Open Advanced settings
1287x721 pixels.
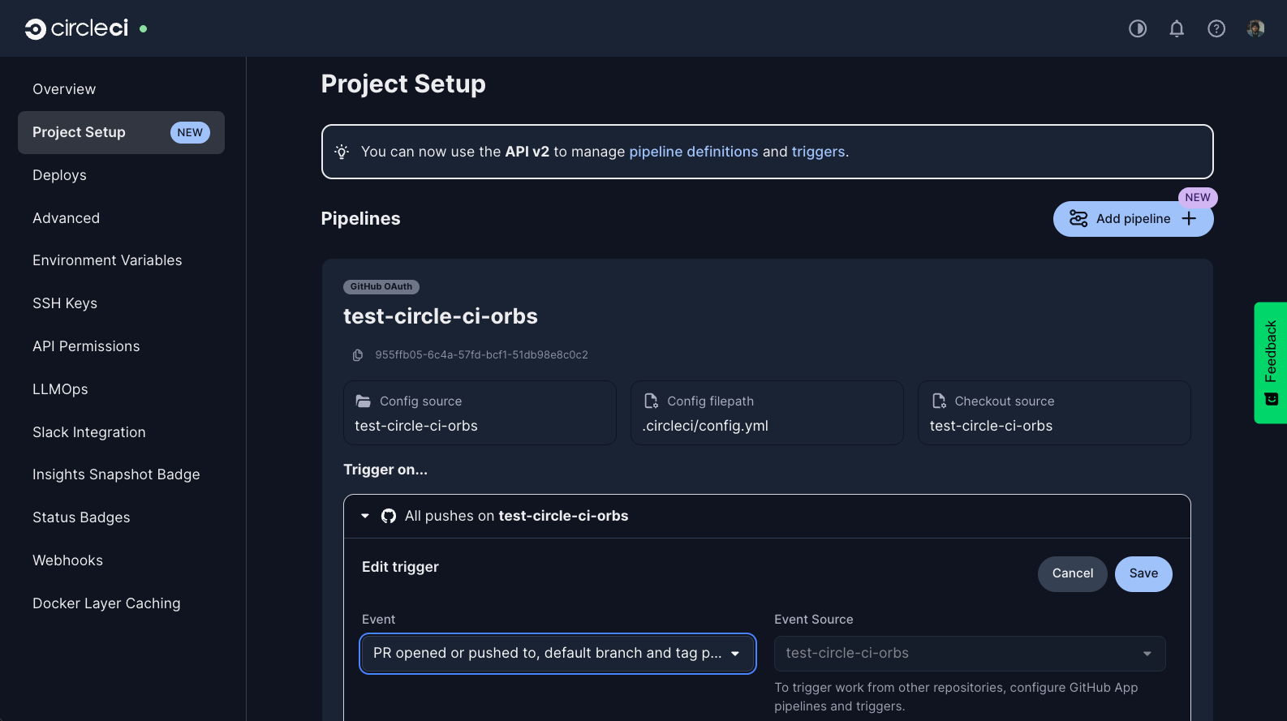(67, 218)
